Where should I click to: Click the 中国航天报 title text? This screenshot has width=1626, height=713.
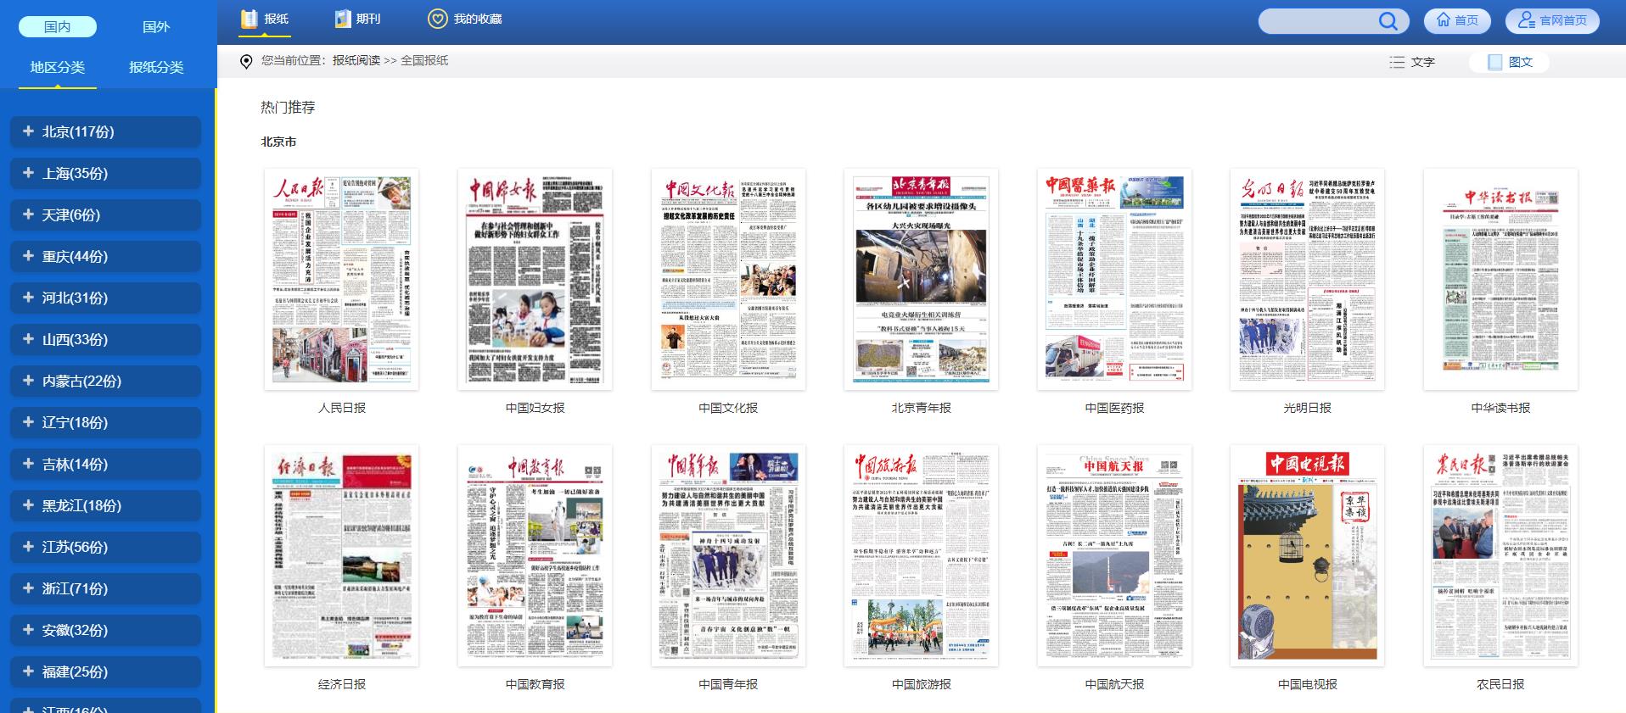1114,684
